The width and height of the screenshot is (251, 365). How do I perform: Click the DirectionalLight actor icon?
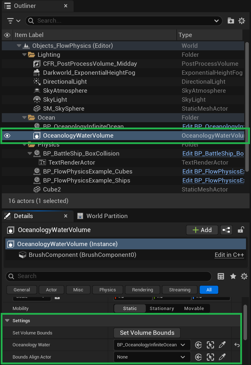pos(37,82)
